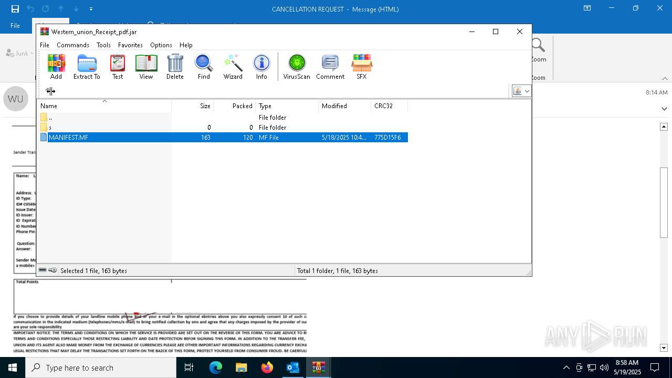Sort file list by Size column
The image size is (672, 378).
(x=192, y=106)
